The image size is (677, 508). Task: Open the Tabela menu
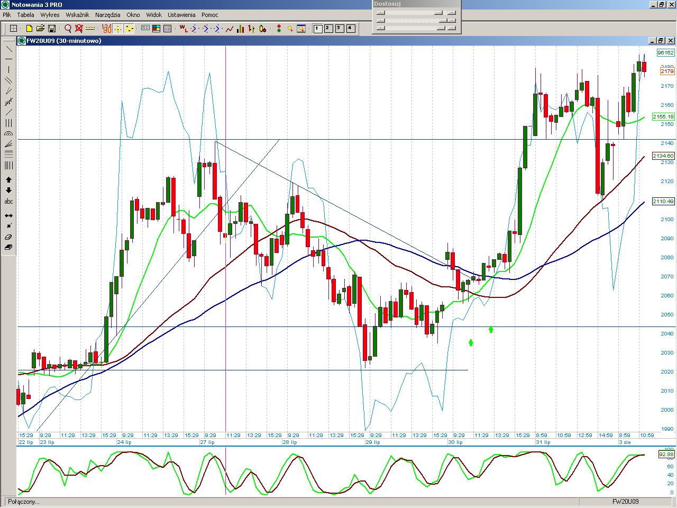(25, 15)
